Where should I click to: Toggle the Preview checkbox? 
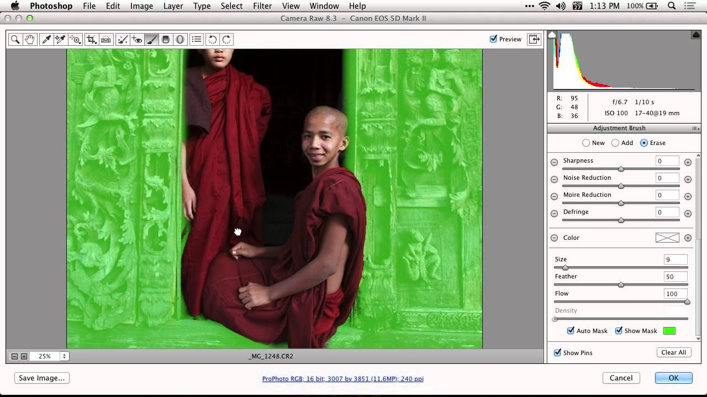[x=493, y=39]
